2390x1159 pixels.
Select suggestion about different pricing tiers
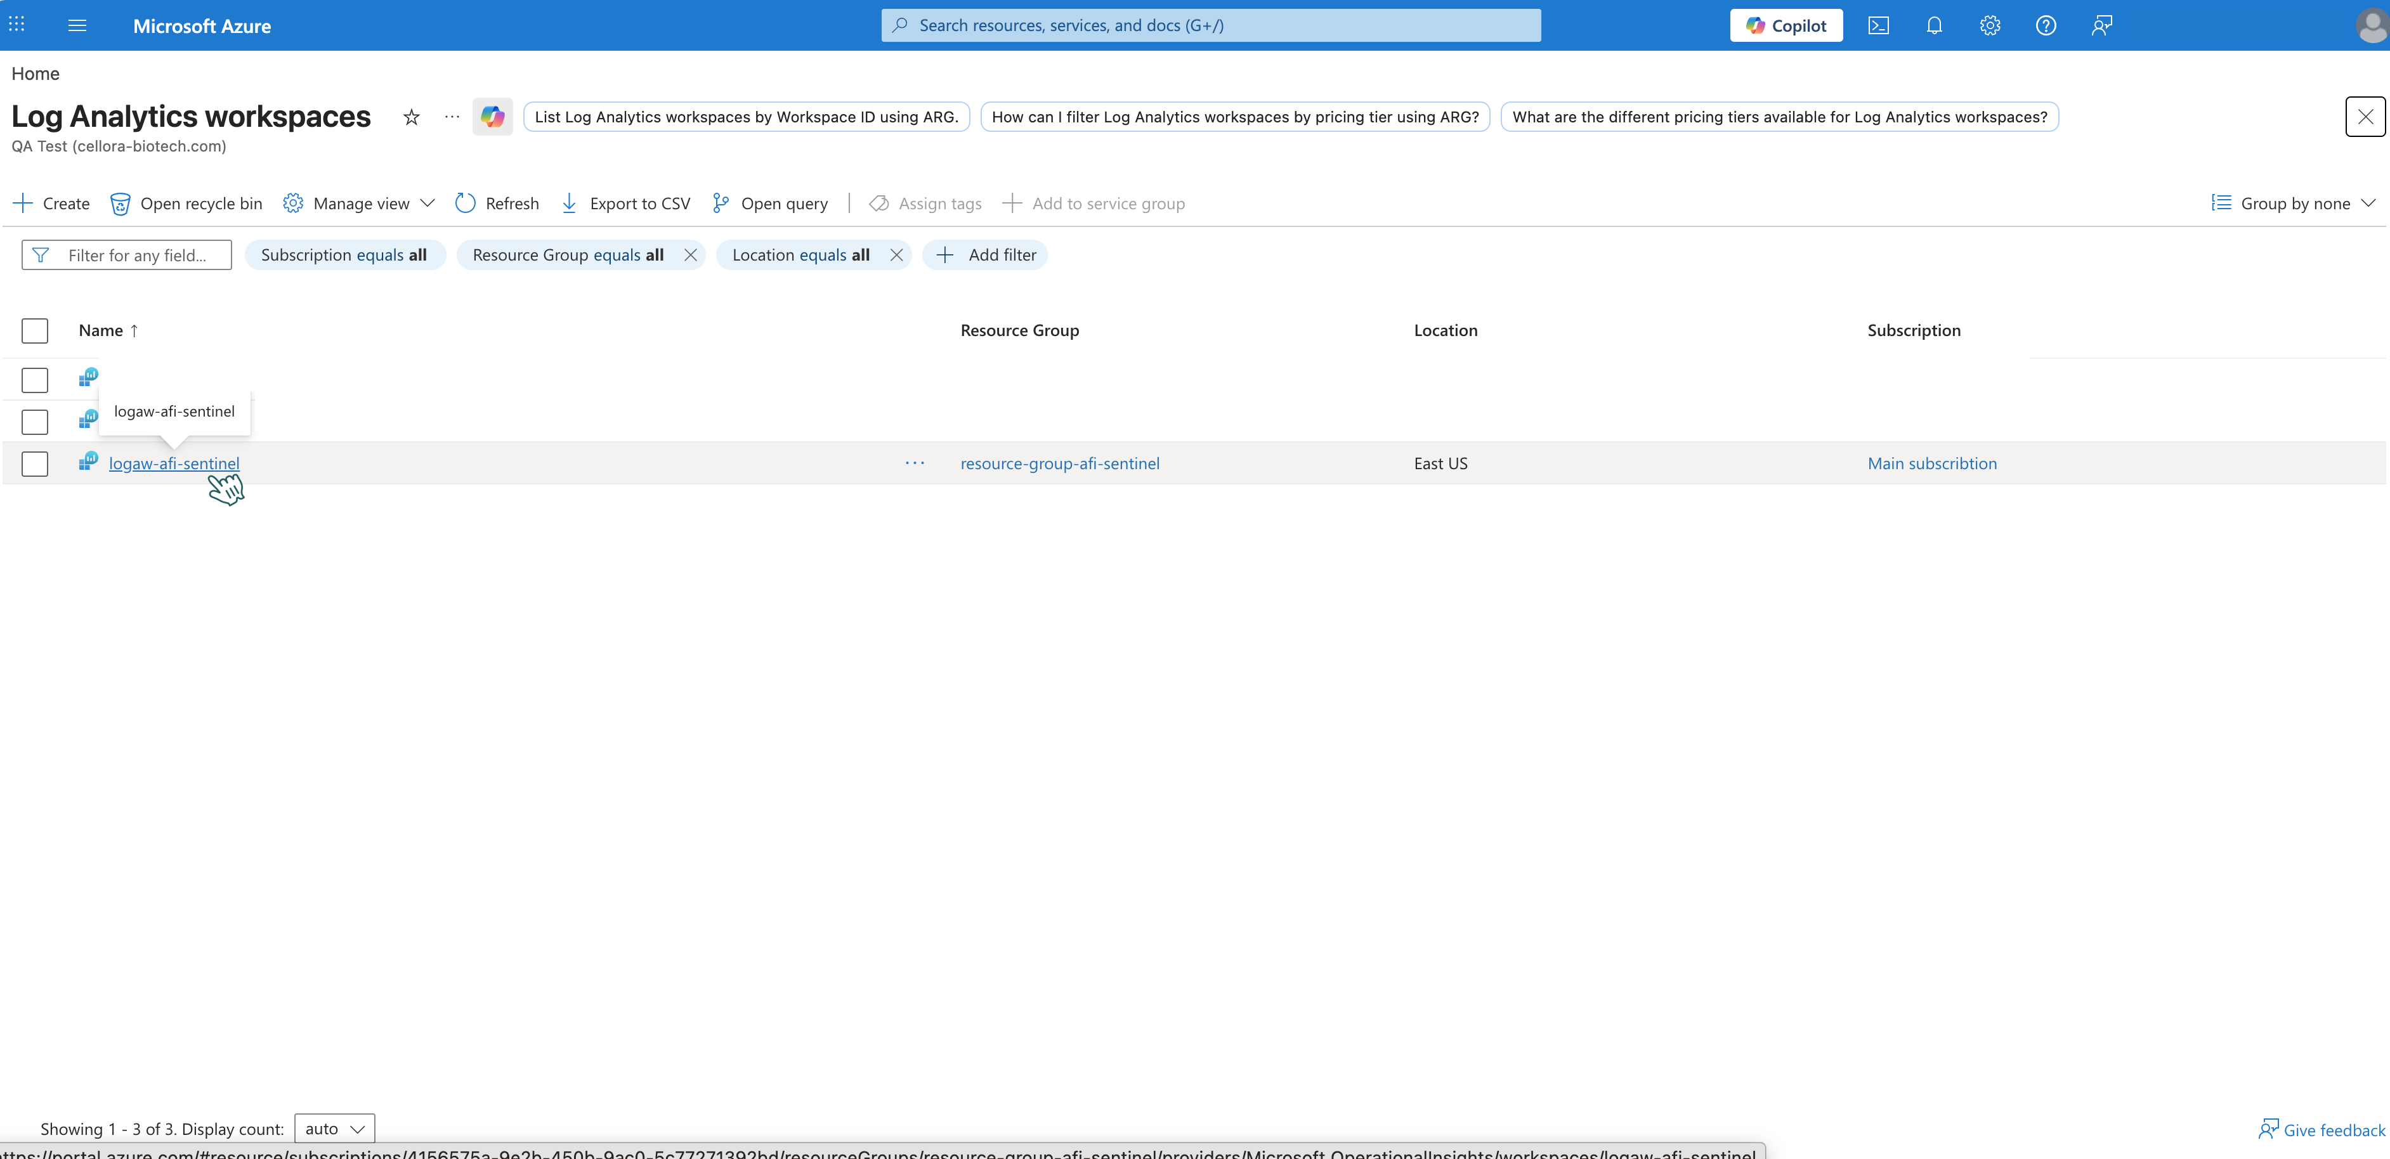pos(1780,117)
